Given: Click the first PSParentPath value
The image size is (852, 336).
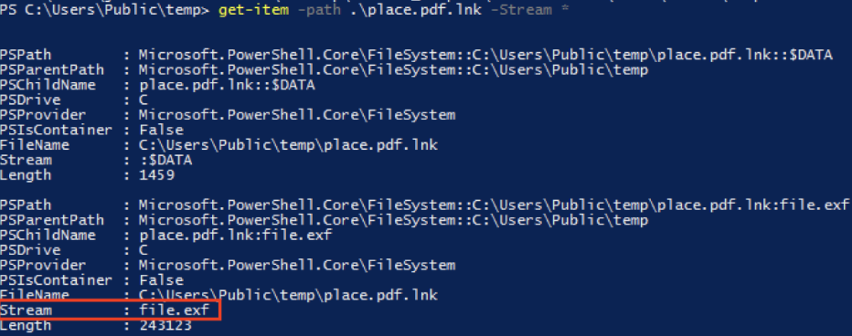Looking at the screenshot, I should 393,70.
